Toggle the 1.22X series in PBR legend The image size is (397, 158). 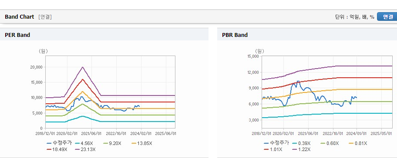(301, 149)
